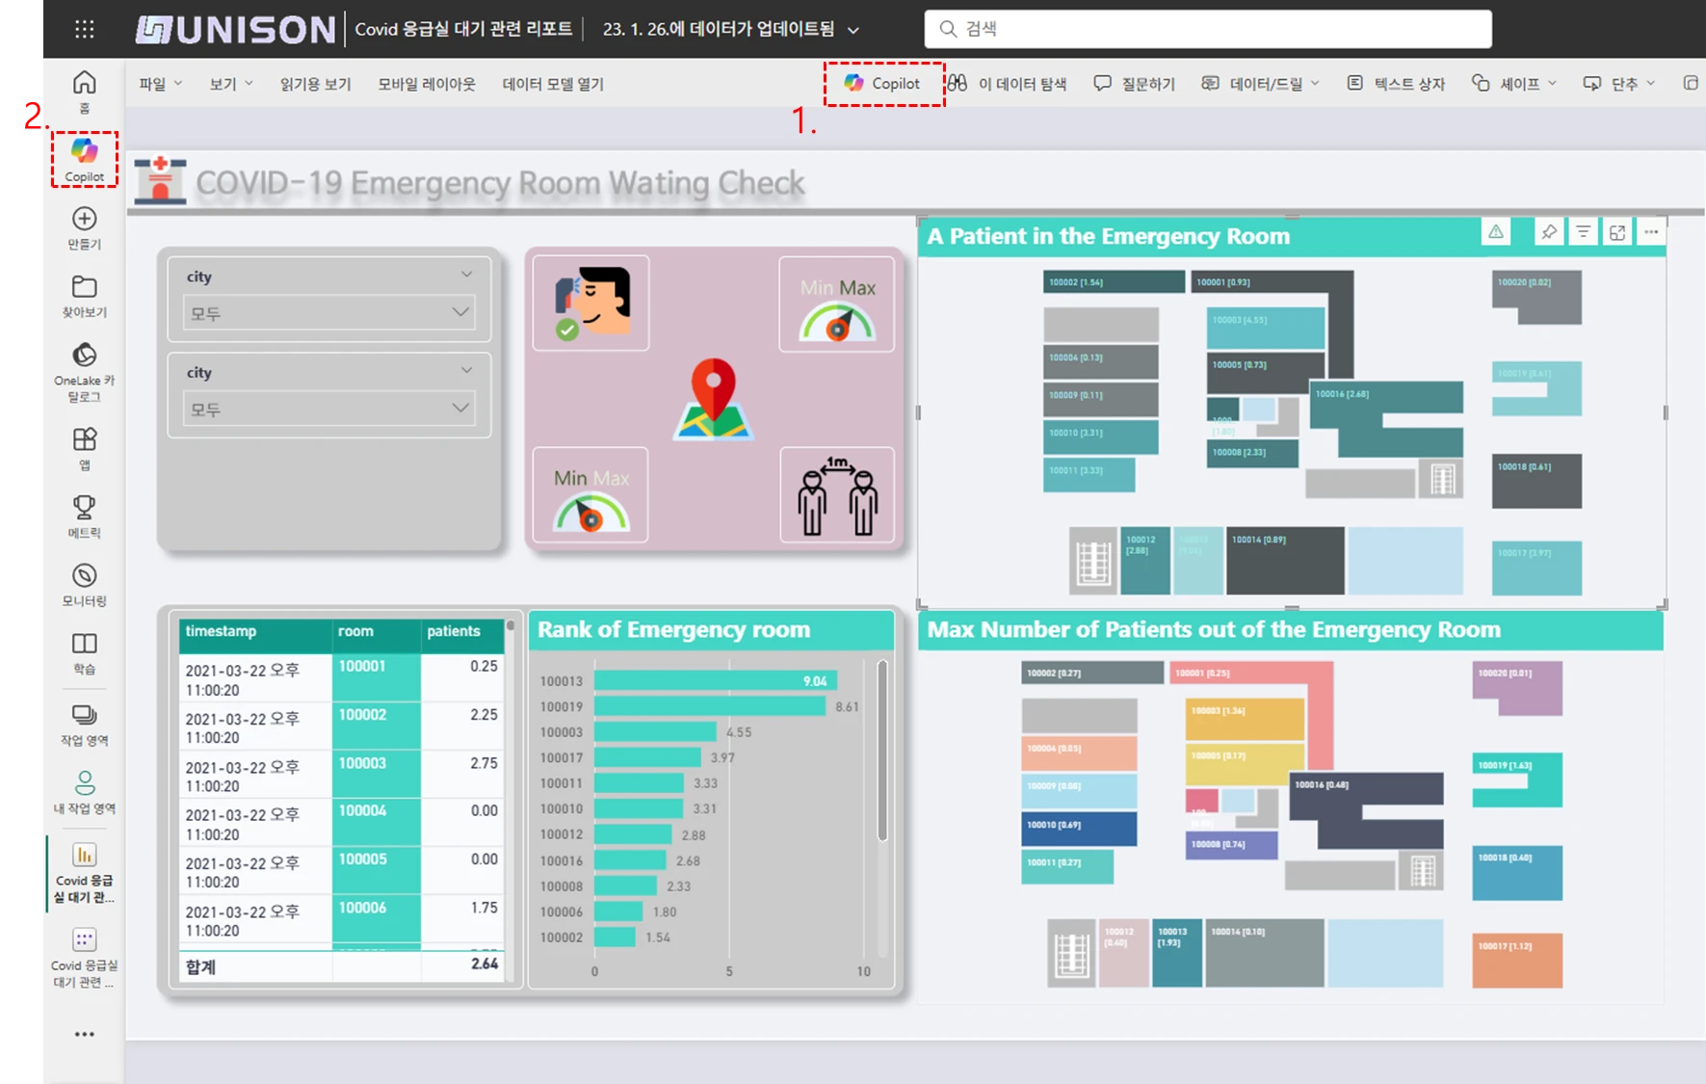Click the filter icon on the visual header
The height and width of the screenshot is (1084, 1706).
[x=1583, y=232]
